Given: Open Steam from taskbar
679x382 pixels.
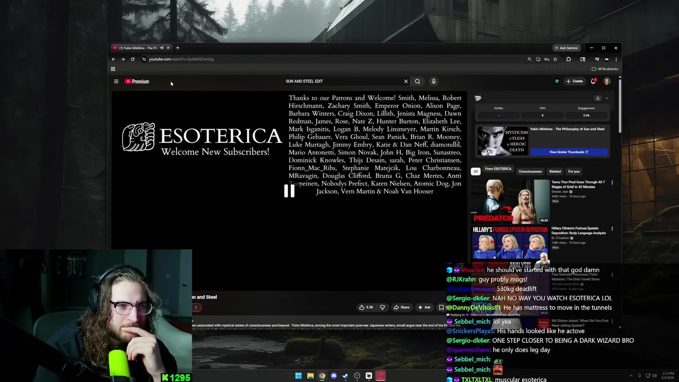Looking at the screenshot, I should tap(345, 376).
